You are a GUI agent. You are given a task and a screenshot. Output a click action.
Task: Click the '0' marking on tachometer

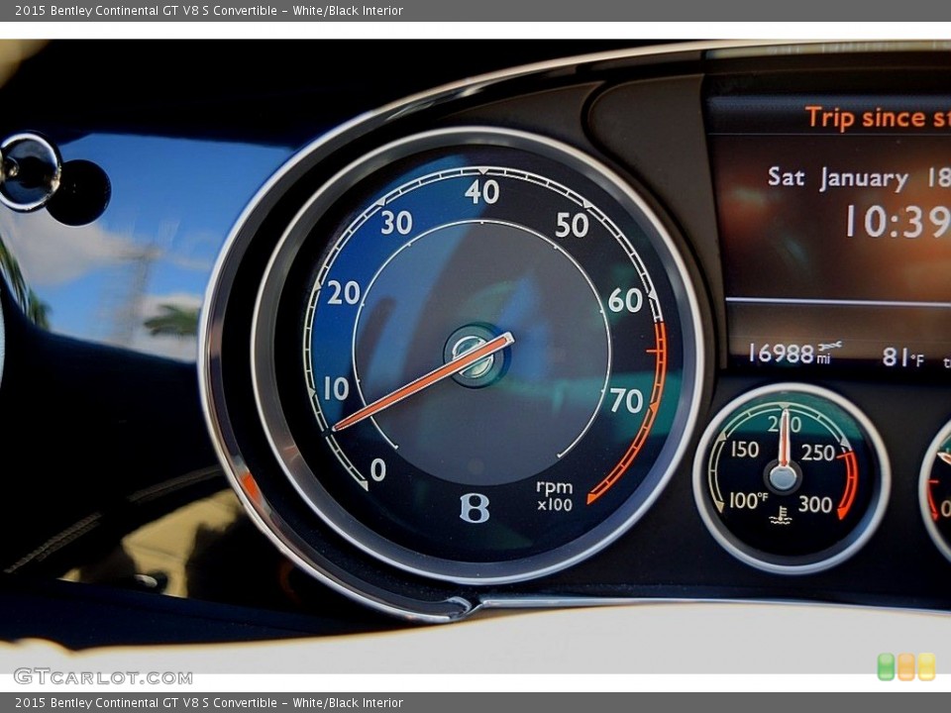377,469
